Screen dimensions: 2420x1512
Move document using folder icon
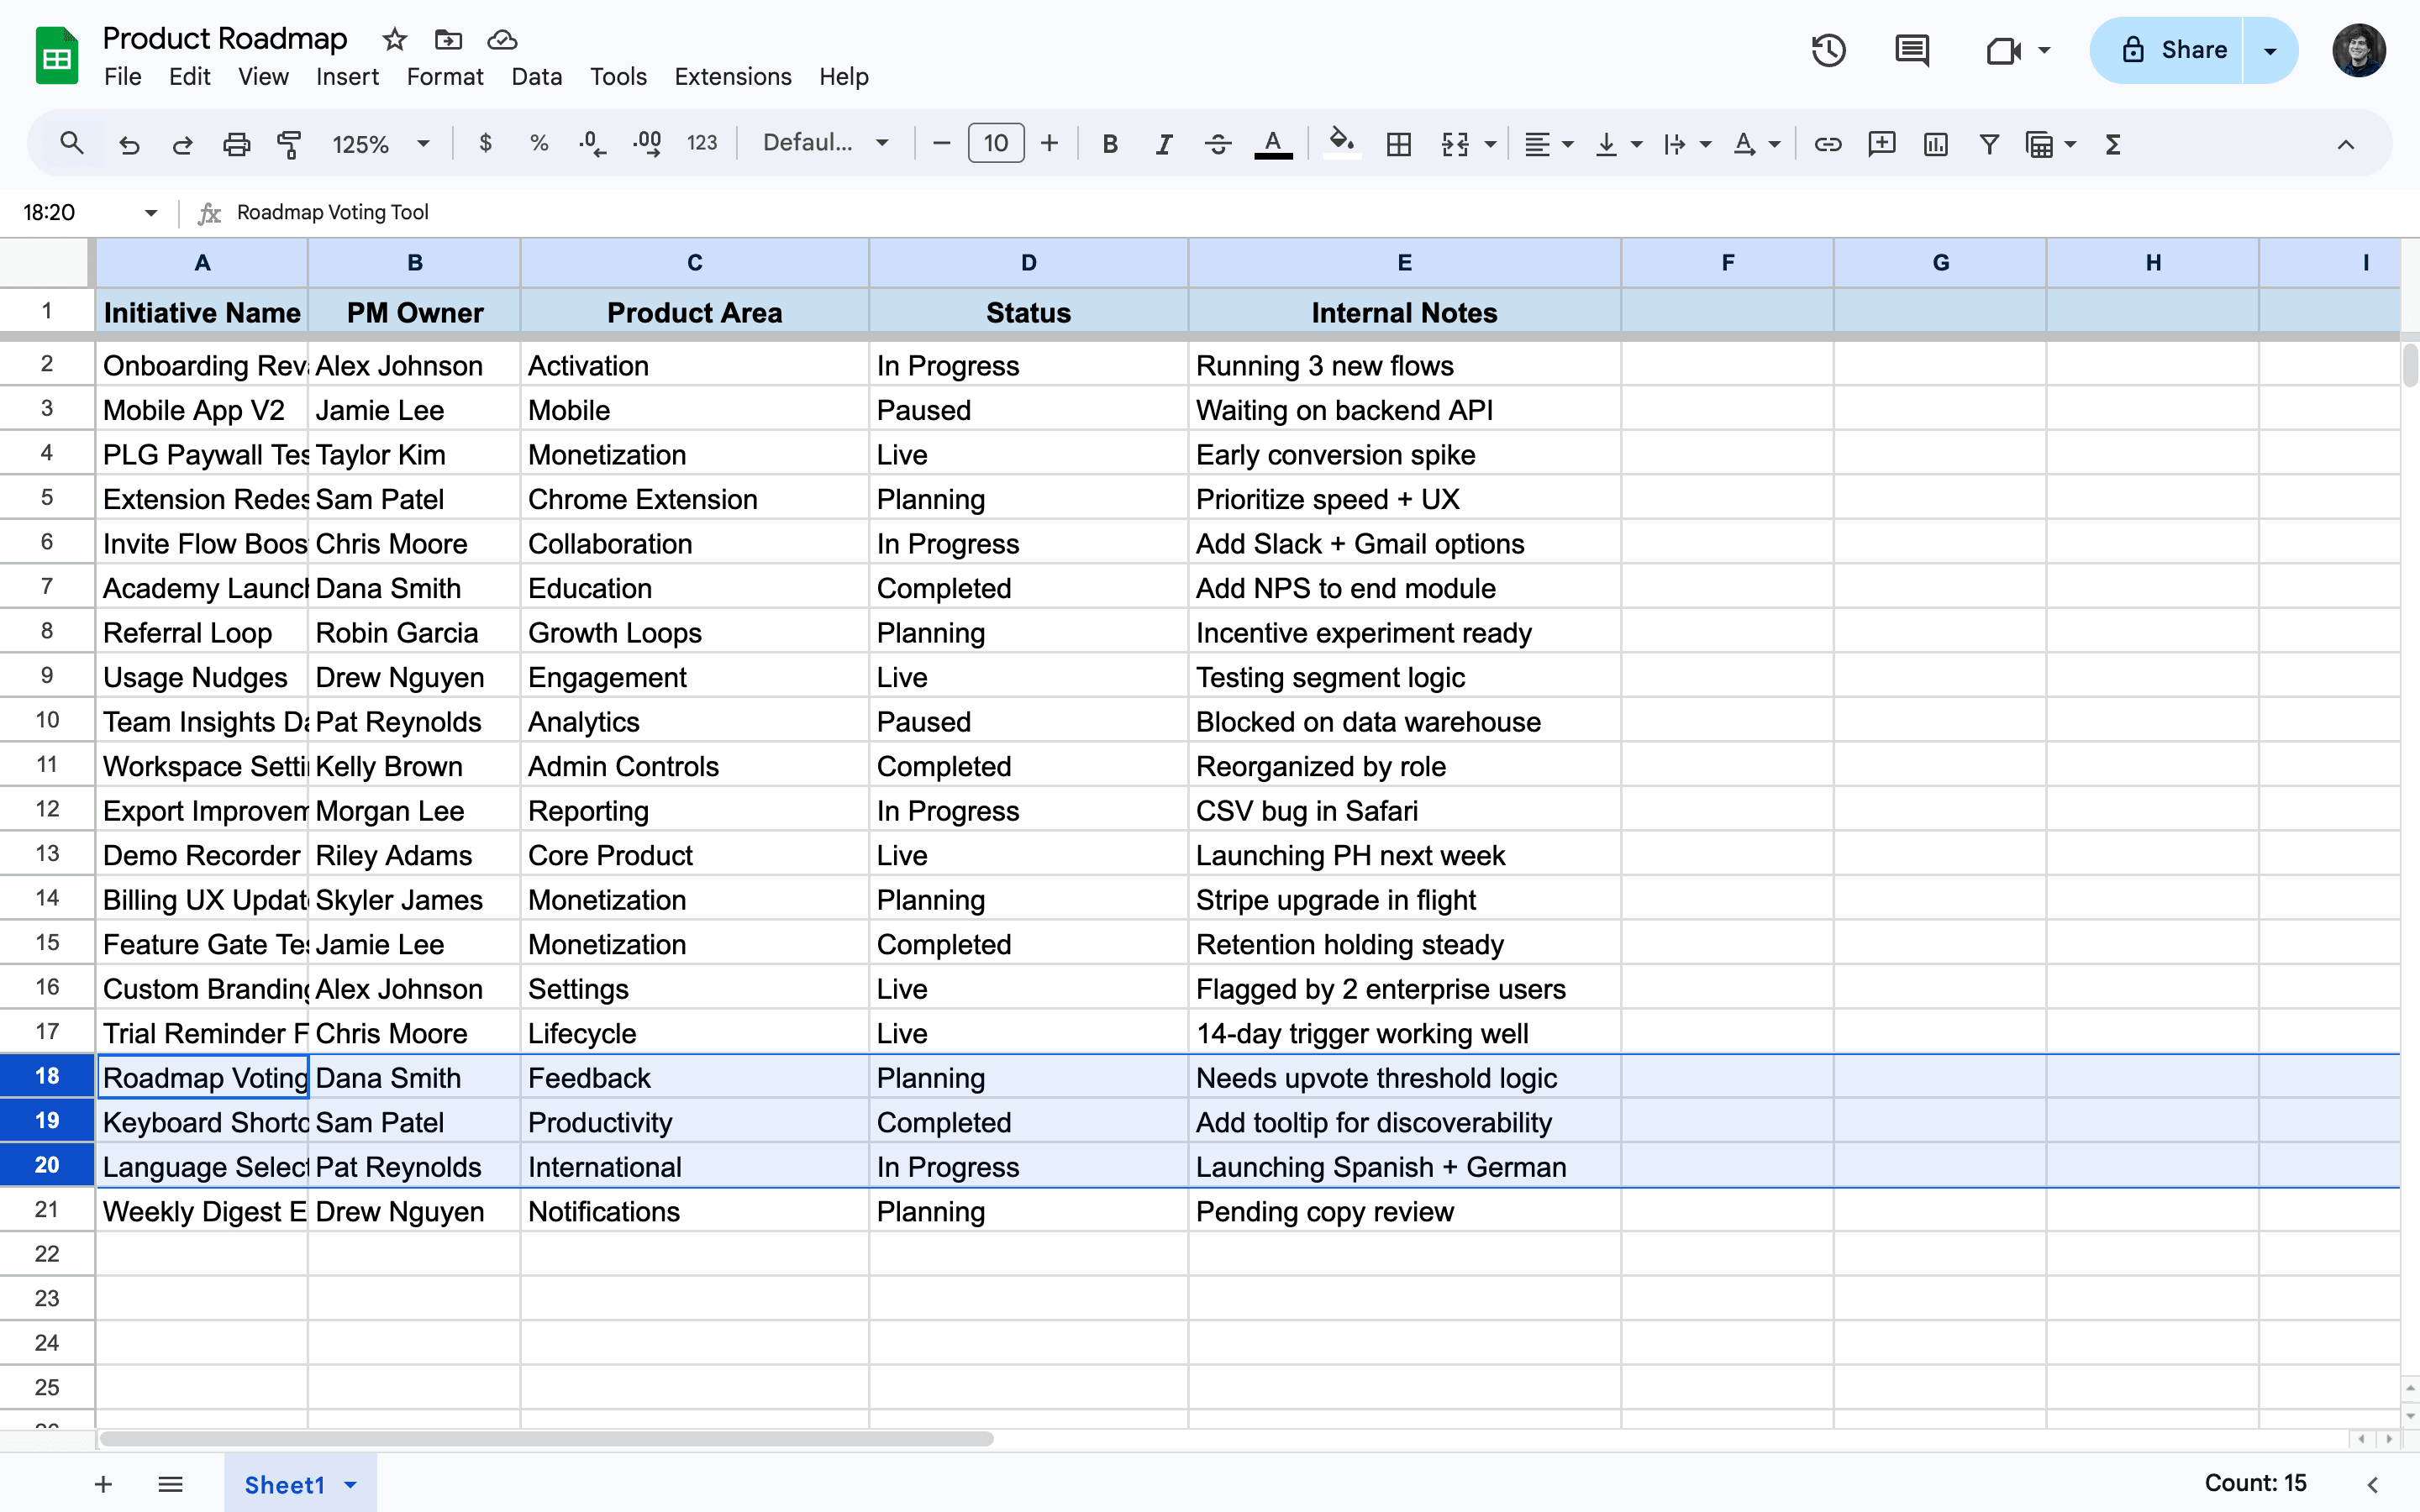448,40
